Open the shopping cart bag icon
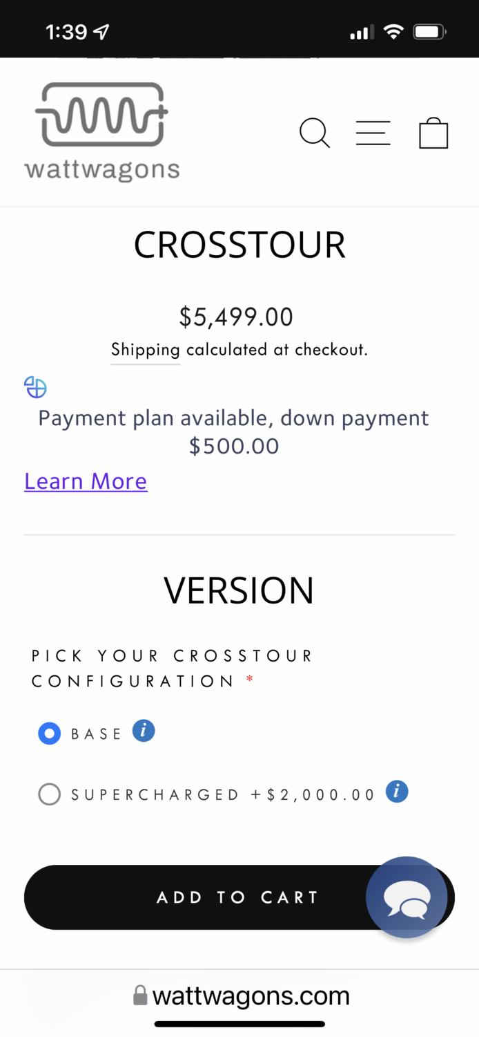This screenshot has width=479, height=1037. pyautogui.click(x=433, y=133)
